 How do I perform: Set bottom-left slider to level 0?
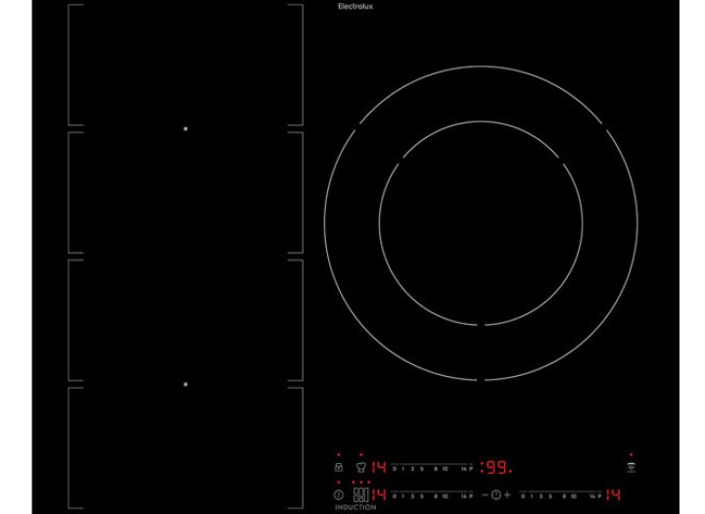394,496
